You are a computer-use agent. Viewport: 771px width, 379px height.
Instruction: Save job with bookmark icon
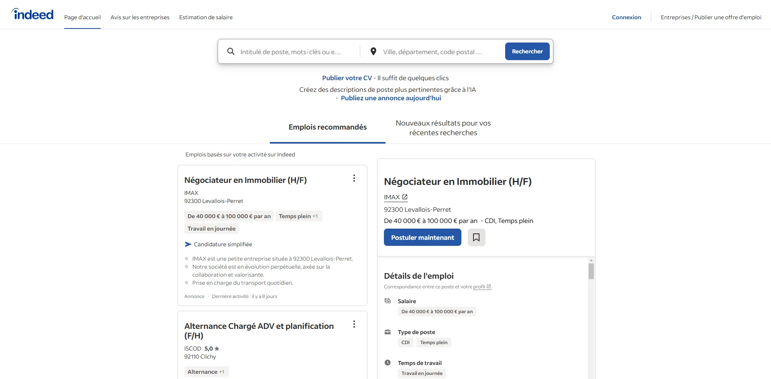477,237
